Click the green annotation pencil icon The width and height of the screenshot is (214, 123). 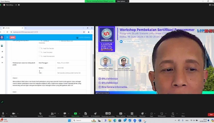[x=2, y=102]
